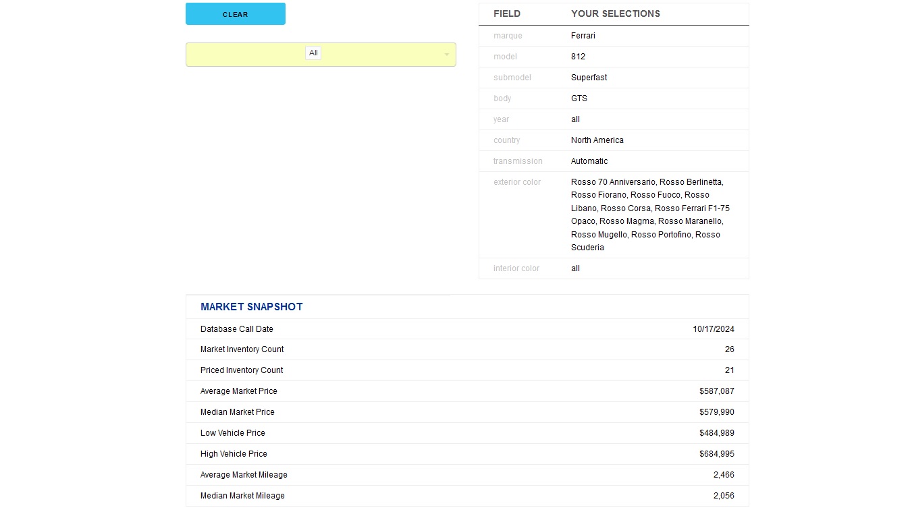Click the GTS body value

coord(579,98)
